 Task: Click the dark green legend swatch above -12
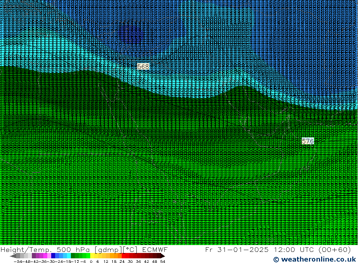pyautogui.click(x=73, y=256)
